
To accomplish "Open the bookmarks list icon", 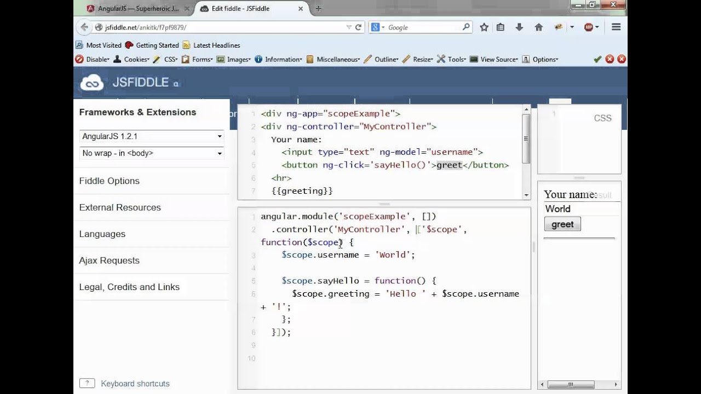I will 501,27.
